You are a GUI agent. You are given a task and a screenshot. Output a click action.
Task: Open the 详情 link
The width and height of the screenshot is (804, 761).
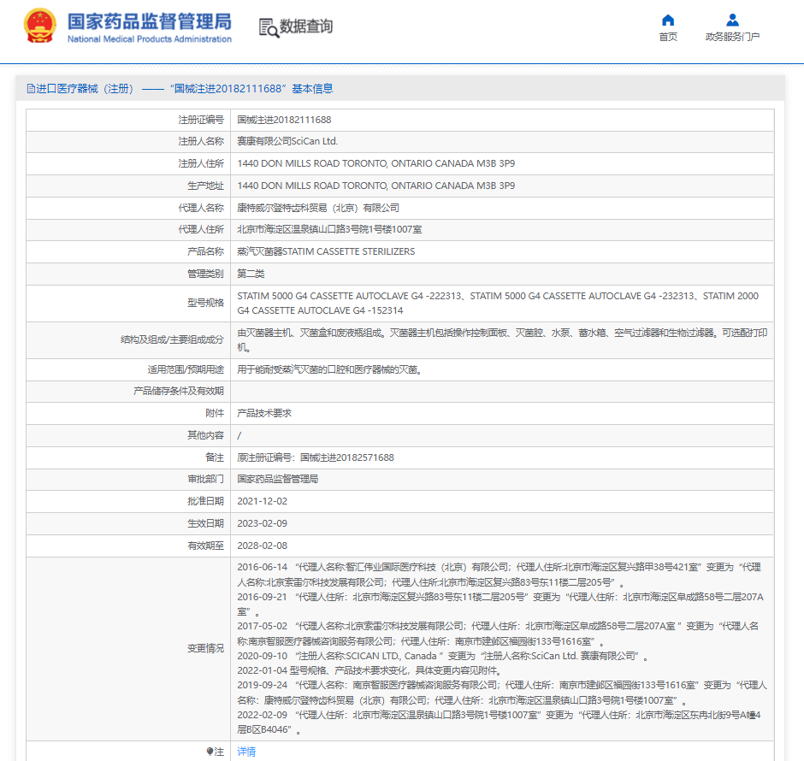click(246, 752)
